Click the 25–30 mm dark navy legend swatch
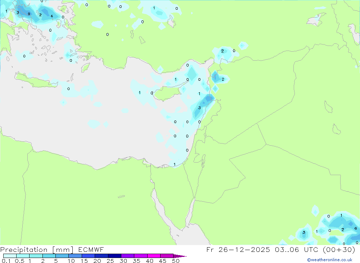 [x=114, y=256]
